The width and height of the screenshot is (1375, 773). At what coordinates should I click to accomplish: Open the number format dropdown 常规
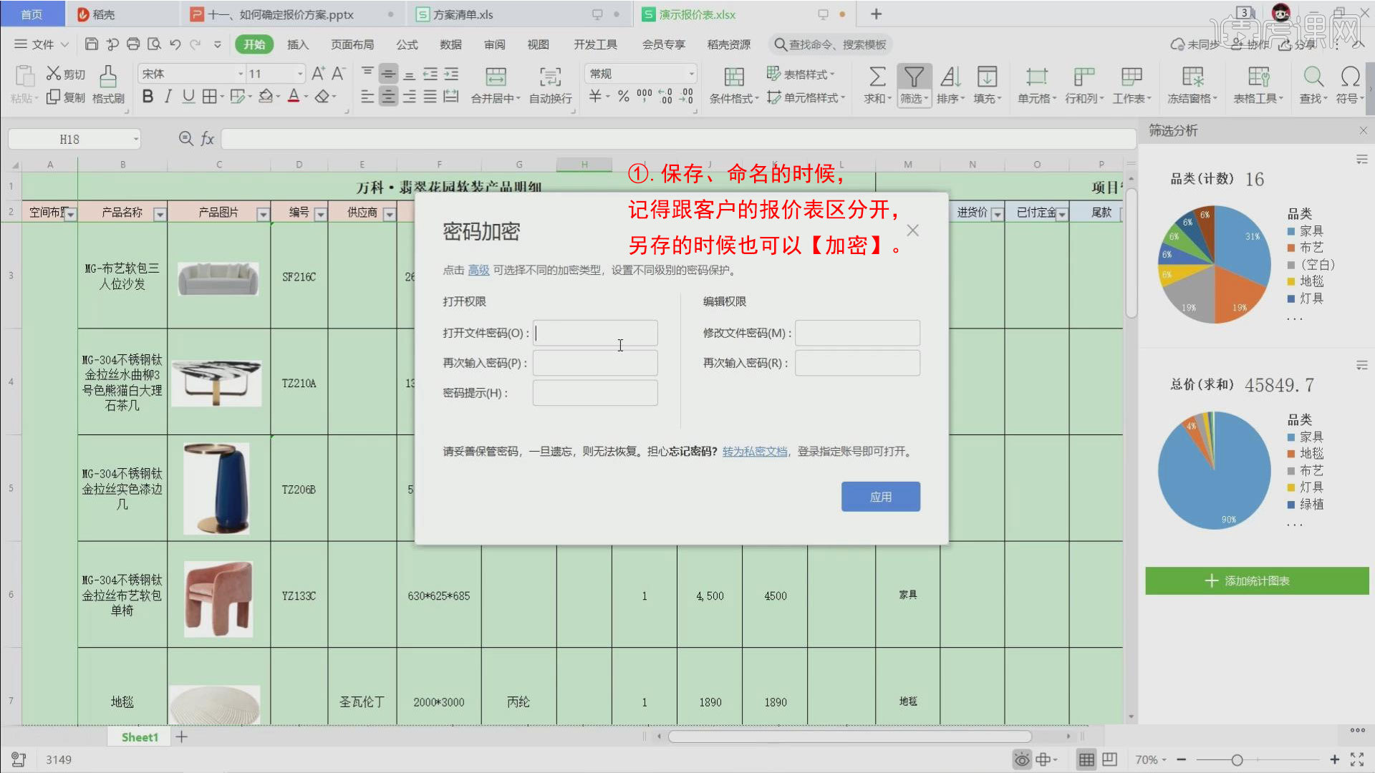[691, 74]
